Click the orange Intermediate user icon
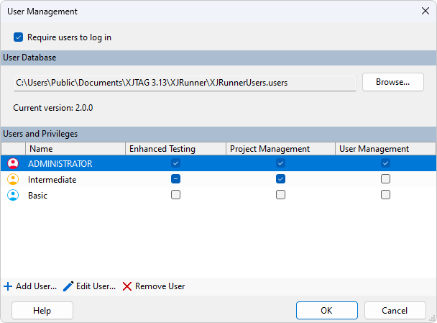This screenshot has width=437, height=323. click(x=11, y=179)
